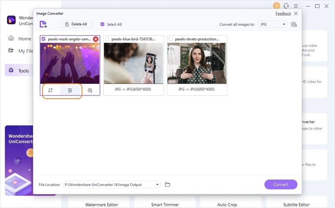Check the pexels-blue-bird image checkbox
This screenshot has width=335, height=208.
(x=107, y=39)
